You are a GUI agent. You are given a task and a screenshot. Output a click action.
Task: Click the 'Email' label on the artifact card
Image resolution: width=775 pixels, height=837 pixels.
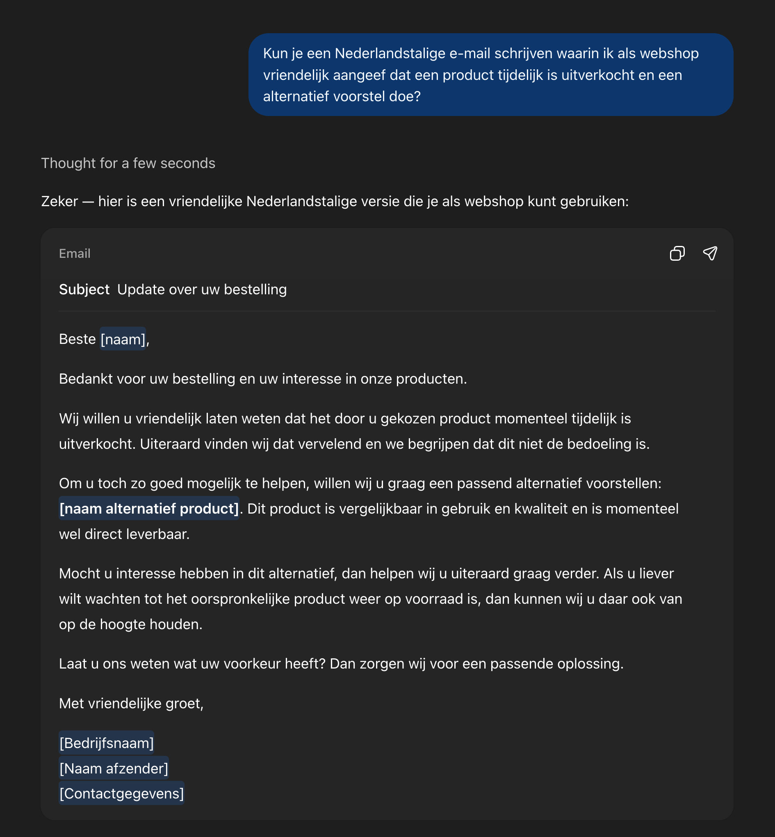pos(75,253)
